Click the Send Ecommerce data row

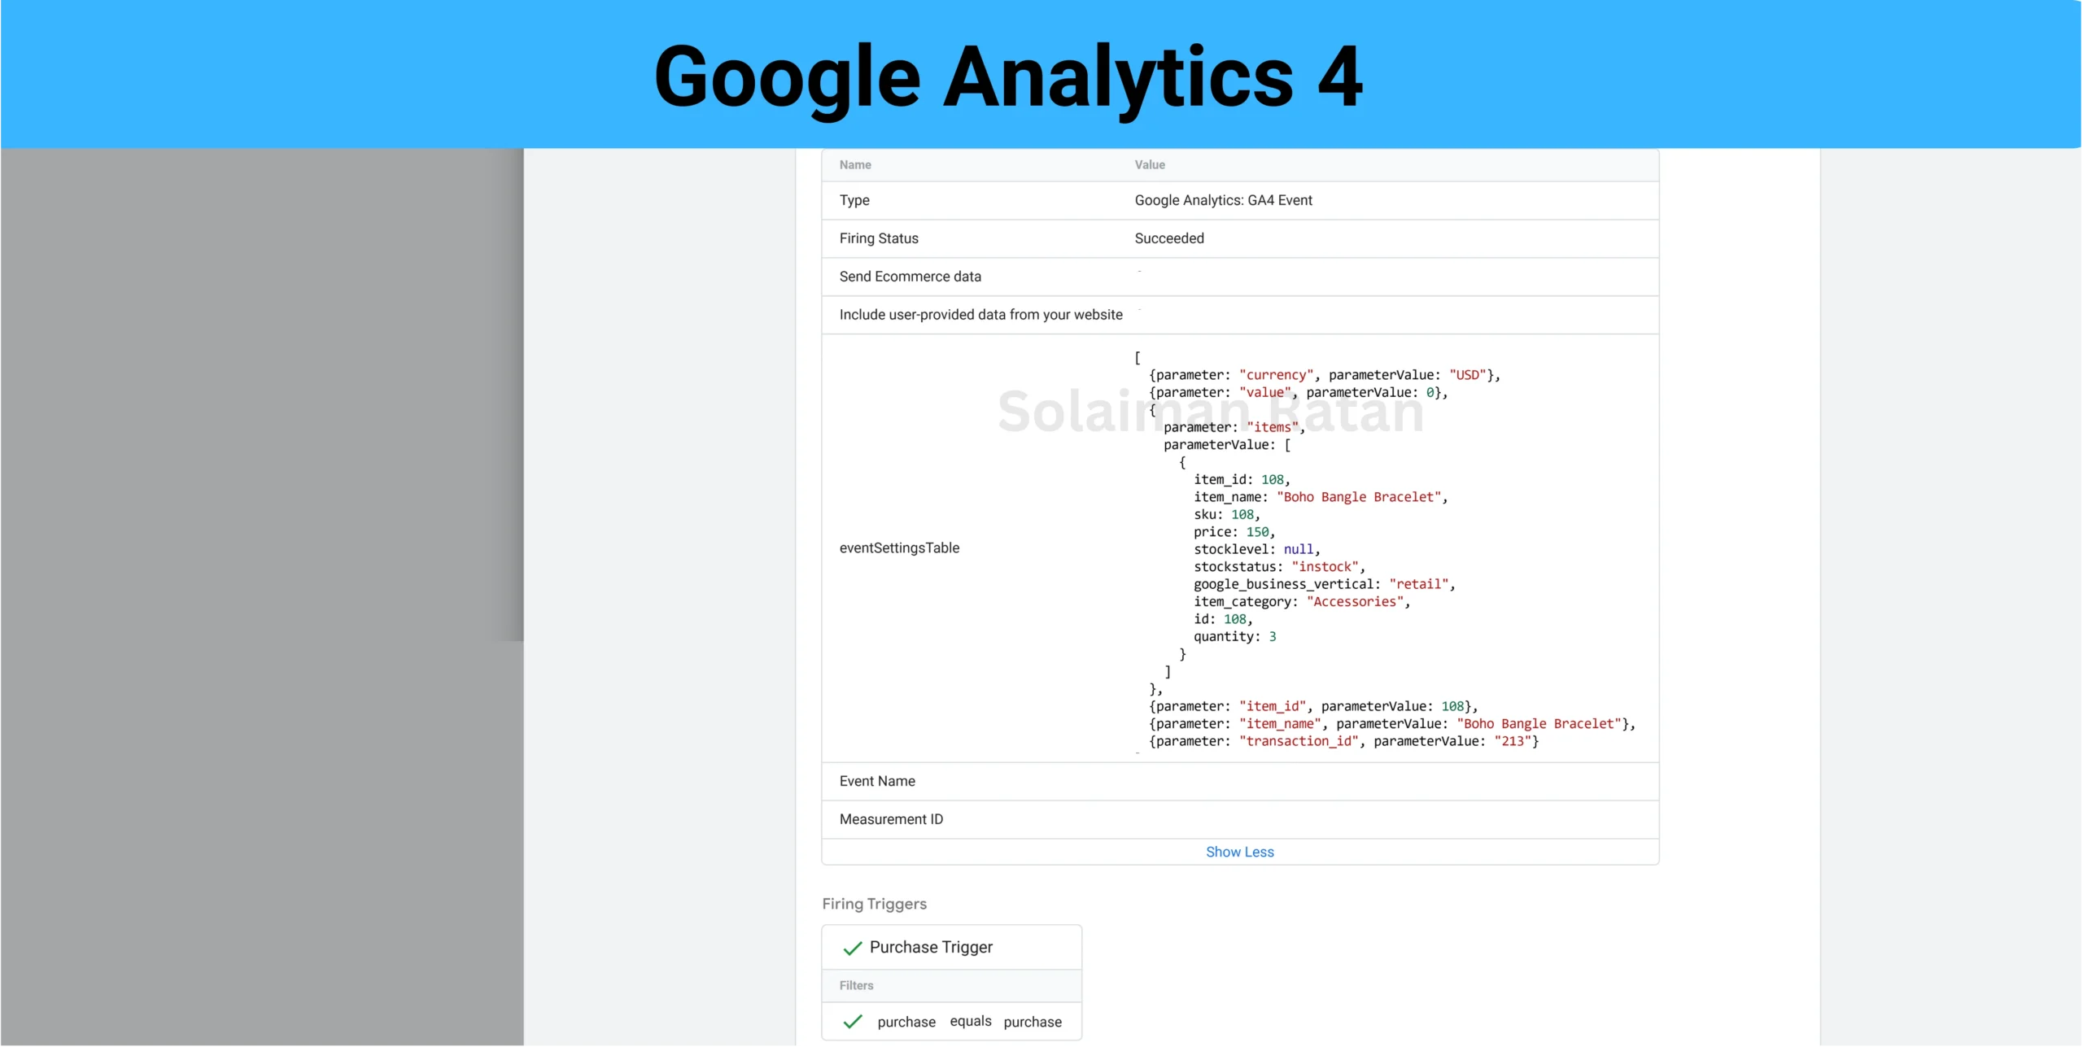click(x=910, y=277)
